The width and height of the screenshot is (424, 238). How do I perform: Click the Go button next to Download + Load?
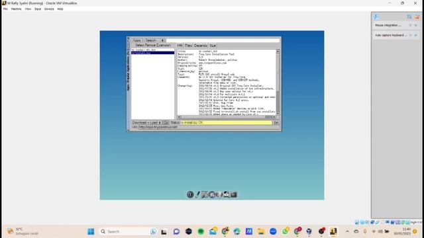(166, 122)
